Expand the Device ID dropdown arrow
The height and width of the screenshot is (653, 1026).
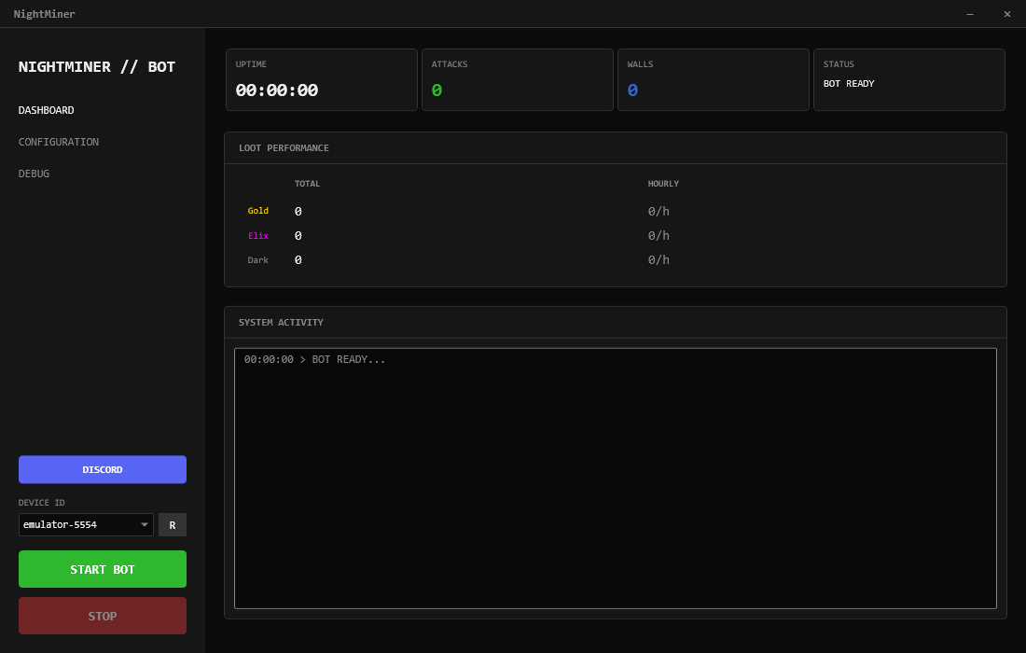[144, 525]
